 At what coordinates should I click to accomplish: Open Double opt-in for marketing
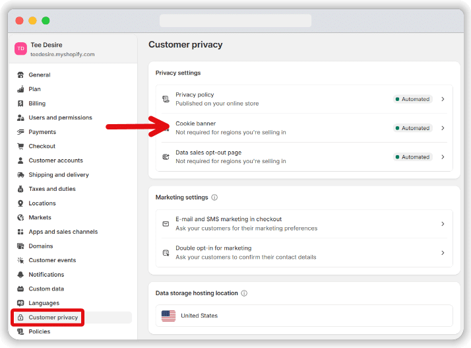point(304,253)
